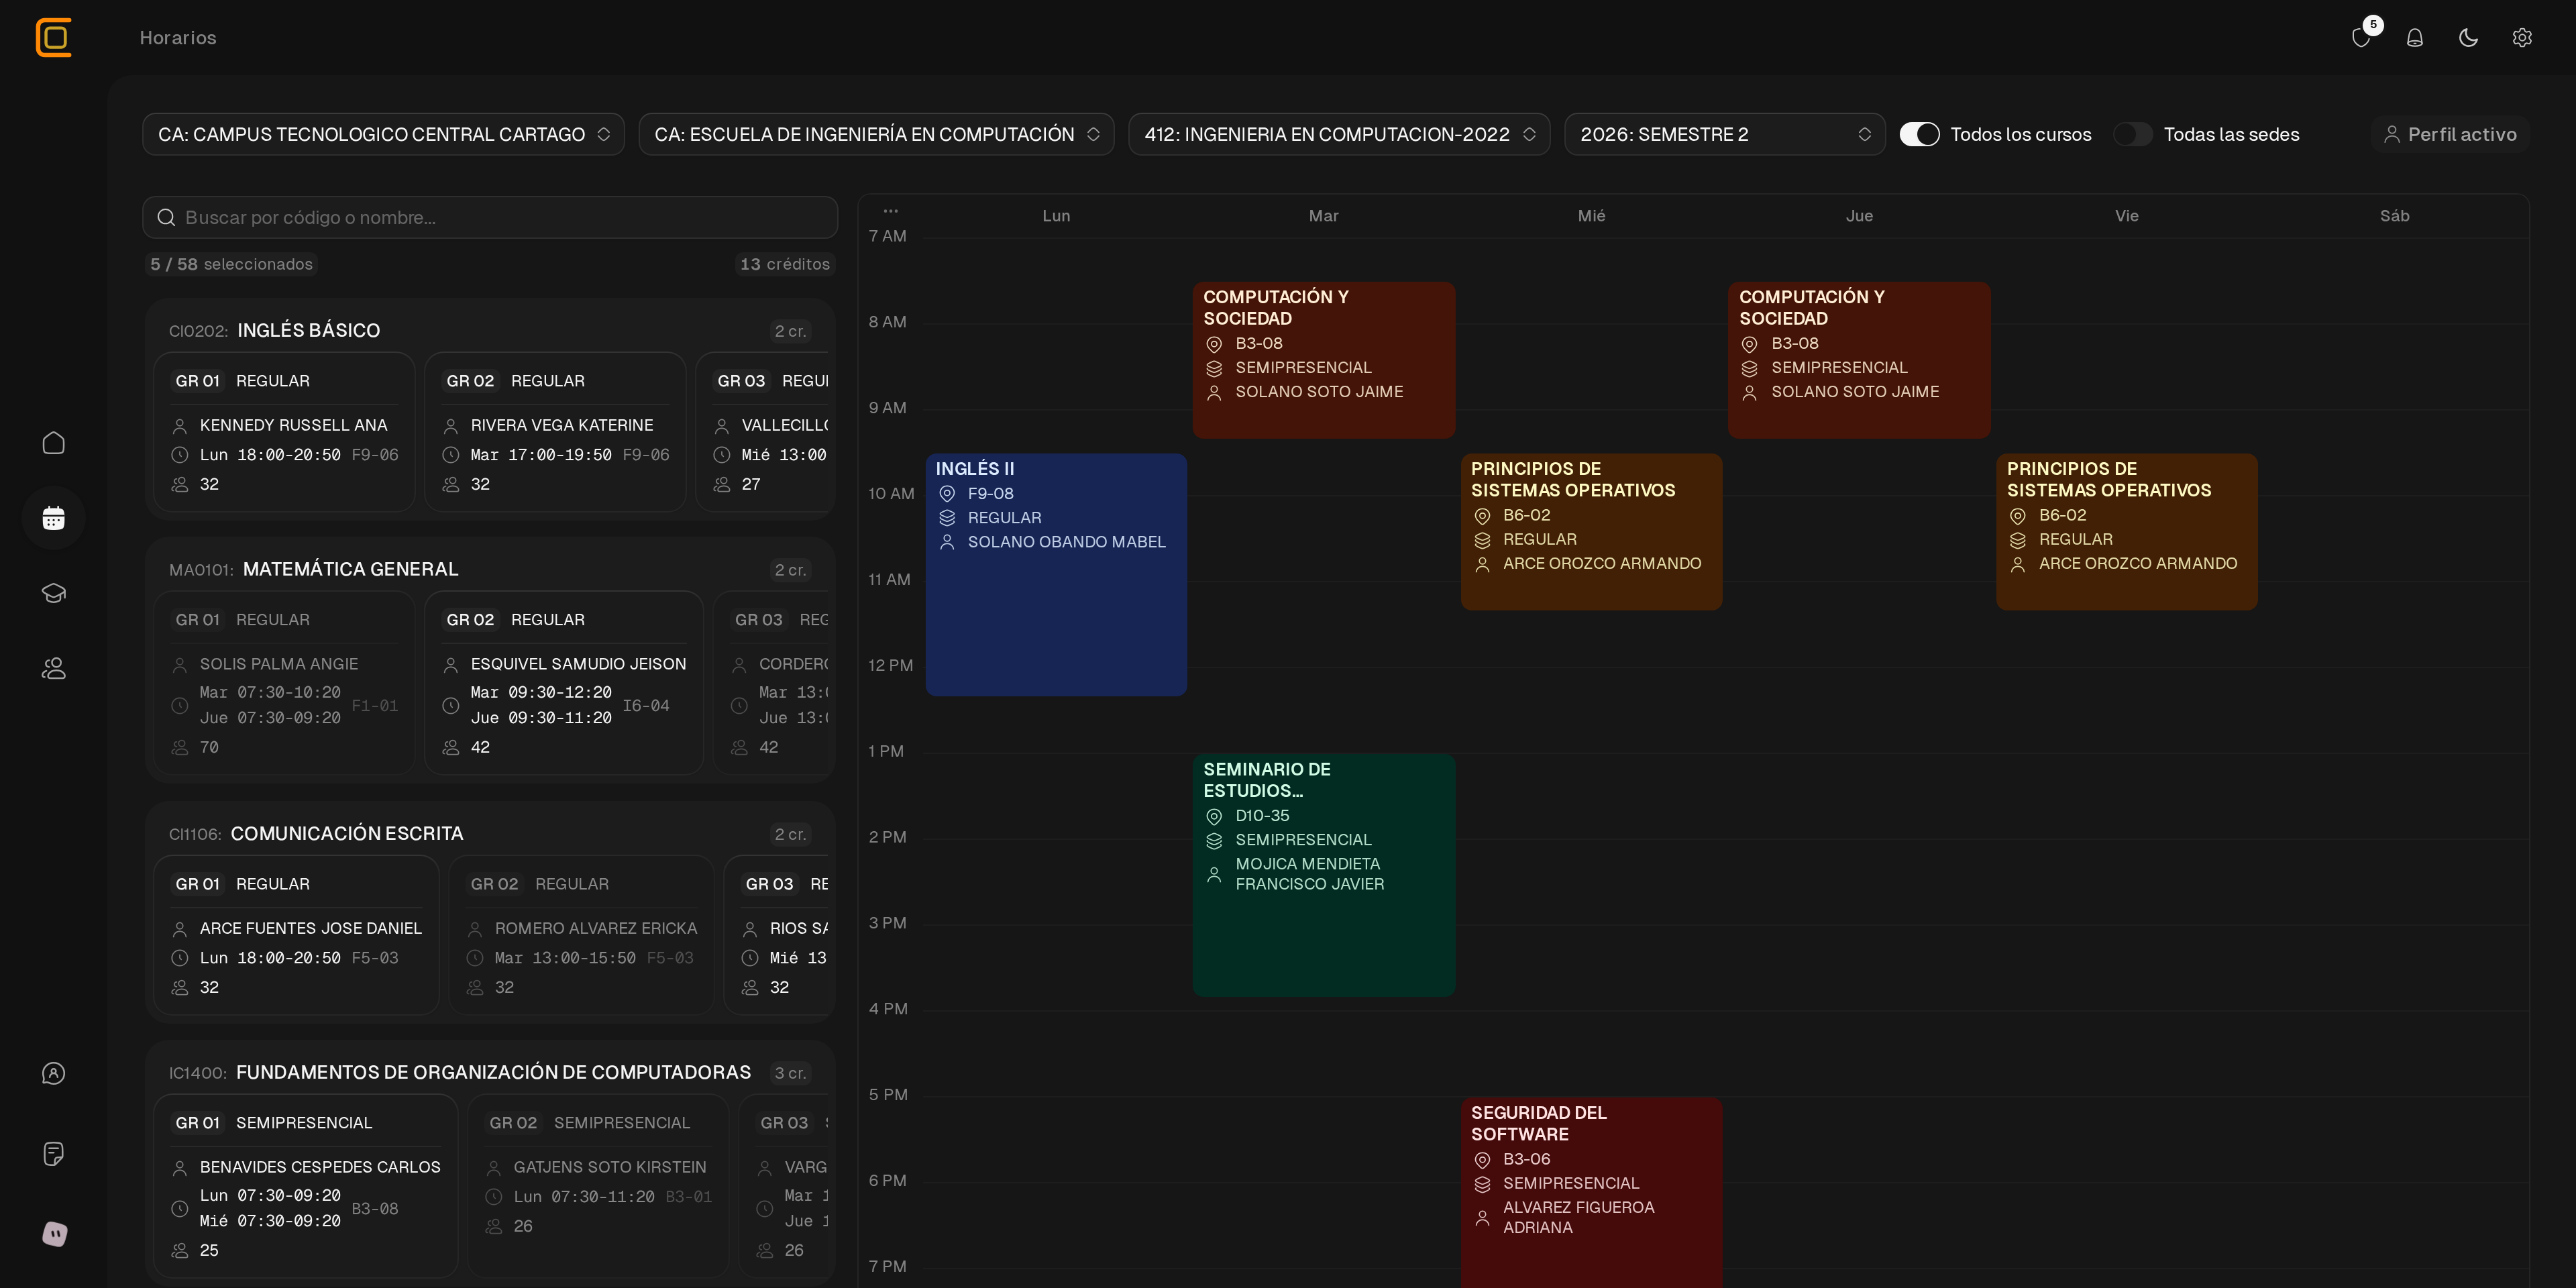Click person icon beside ALVAREZ FIGUEROA ADRIANA
2576x1288 pixels.
click(1482, 1218)
